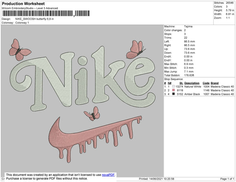Select the embroidery design preview image

click(x=82, y=101)
